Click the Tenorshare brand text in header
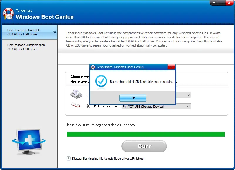235x170 pixels. coord(24,11)
